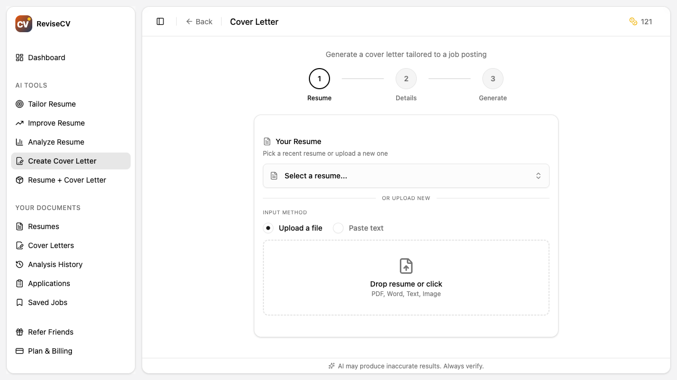
Task: Click step 2 Details in the progress indicator
Action: pos(406,79)
